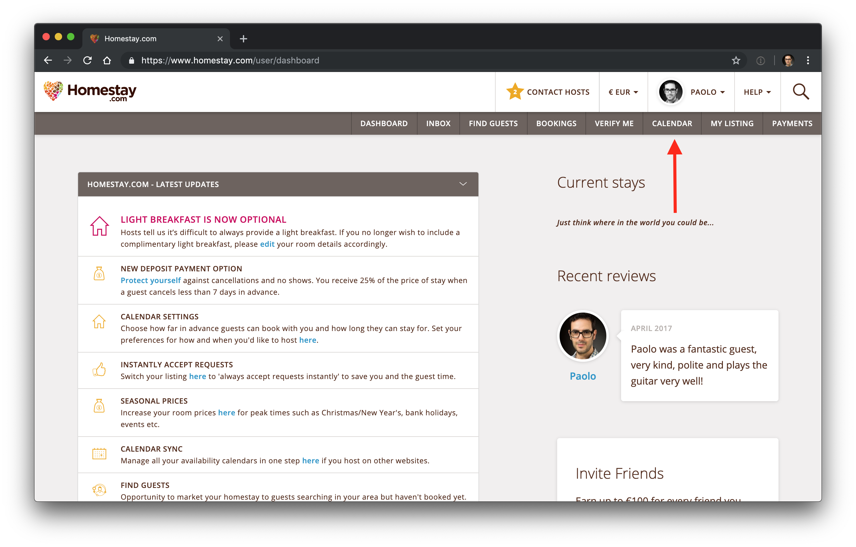Click the user profile avatar icon
Screen dimensions: 856x547
click(x=669, y=92)
